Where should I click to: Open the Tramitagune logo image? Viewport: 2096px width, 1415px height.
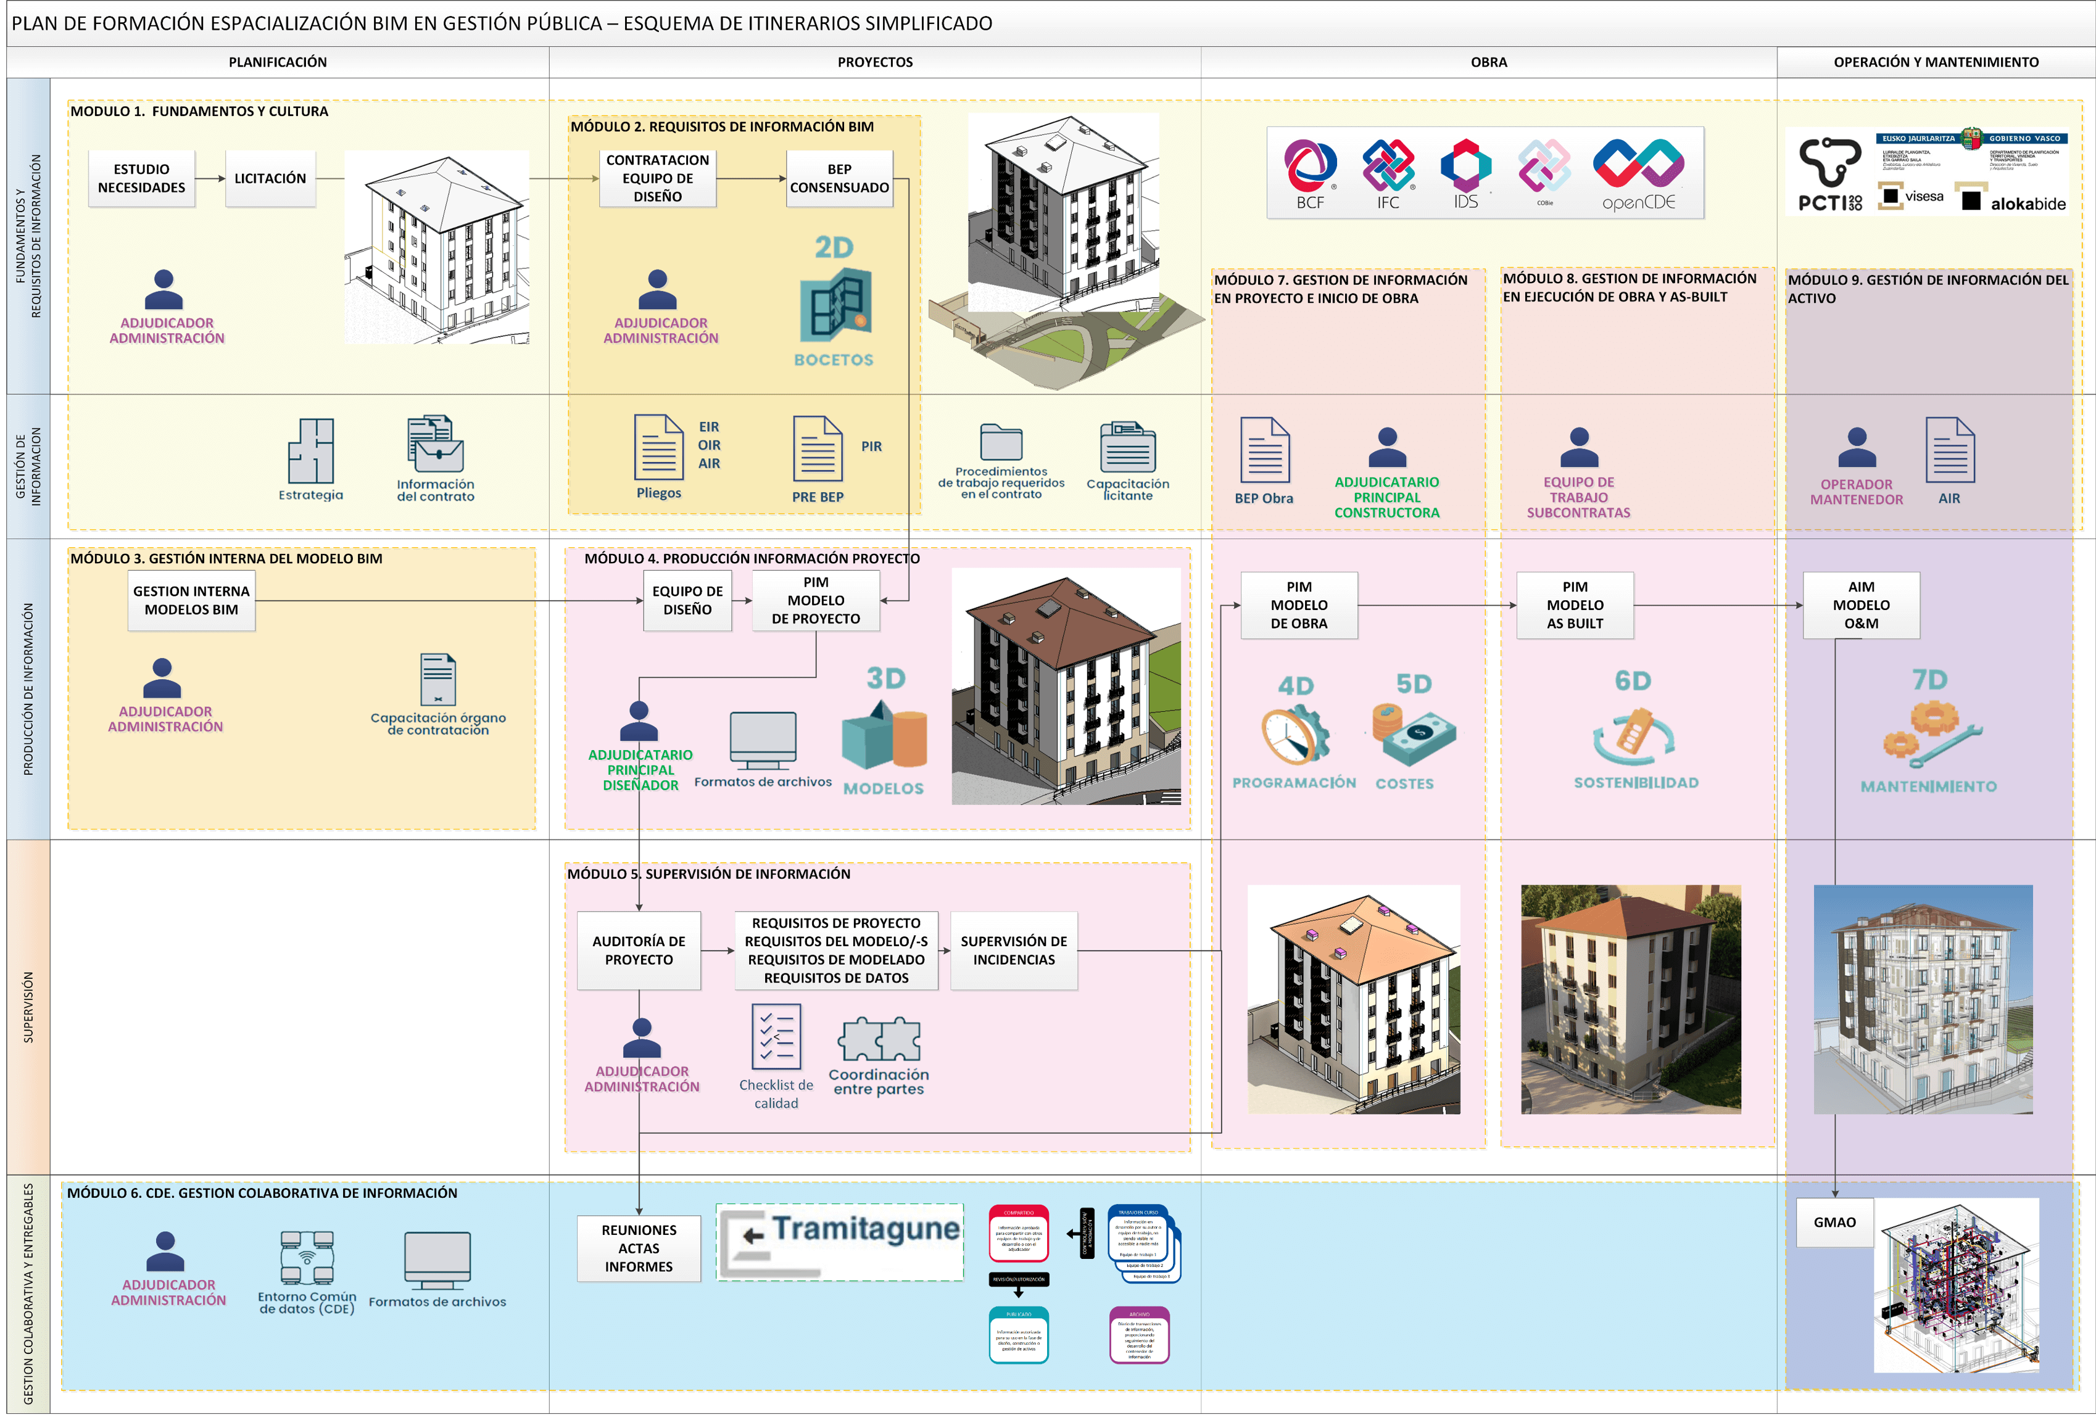[840, 1242]
